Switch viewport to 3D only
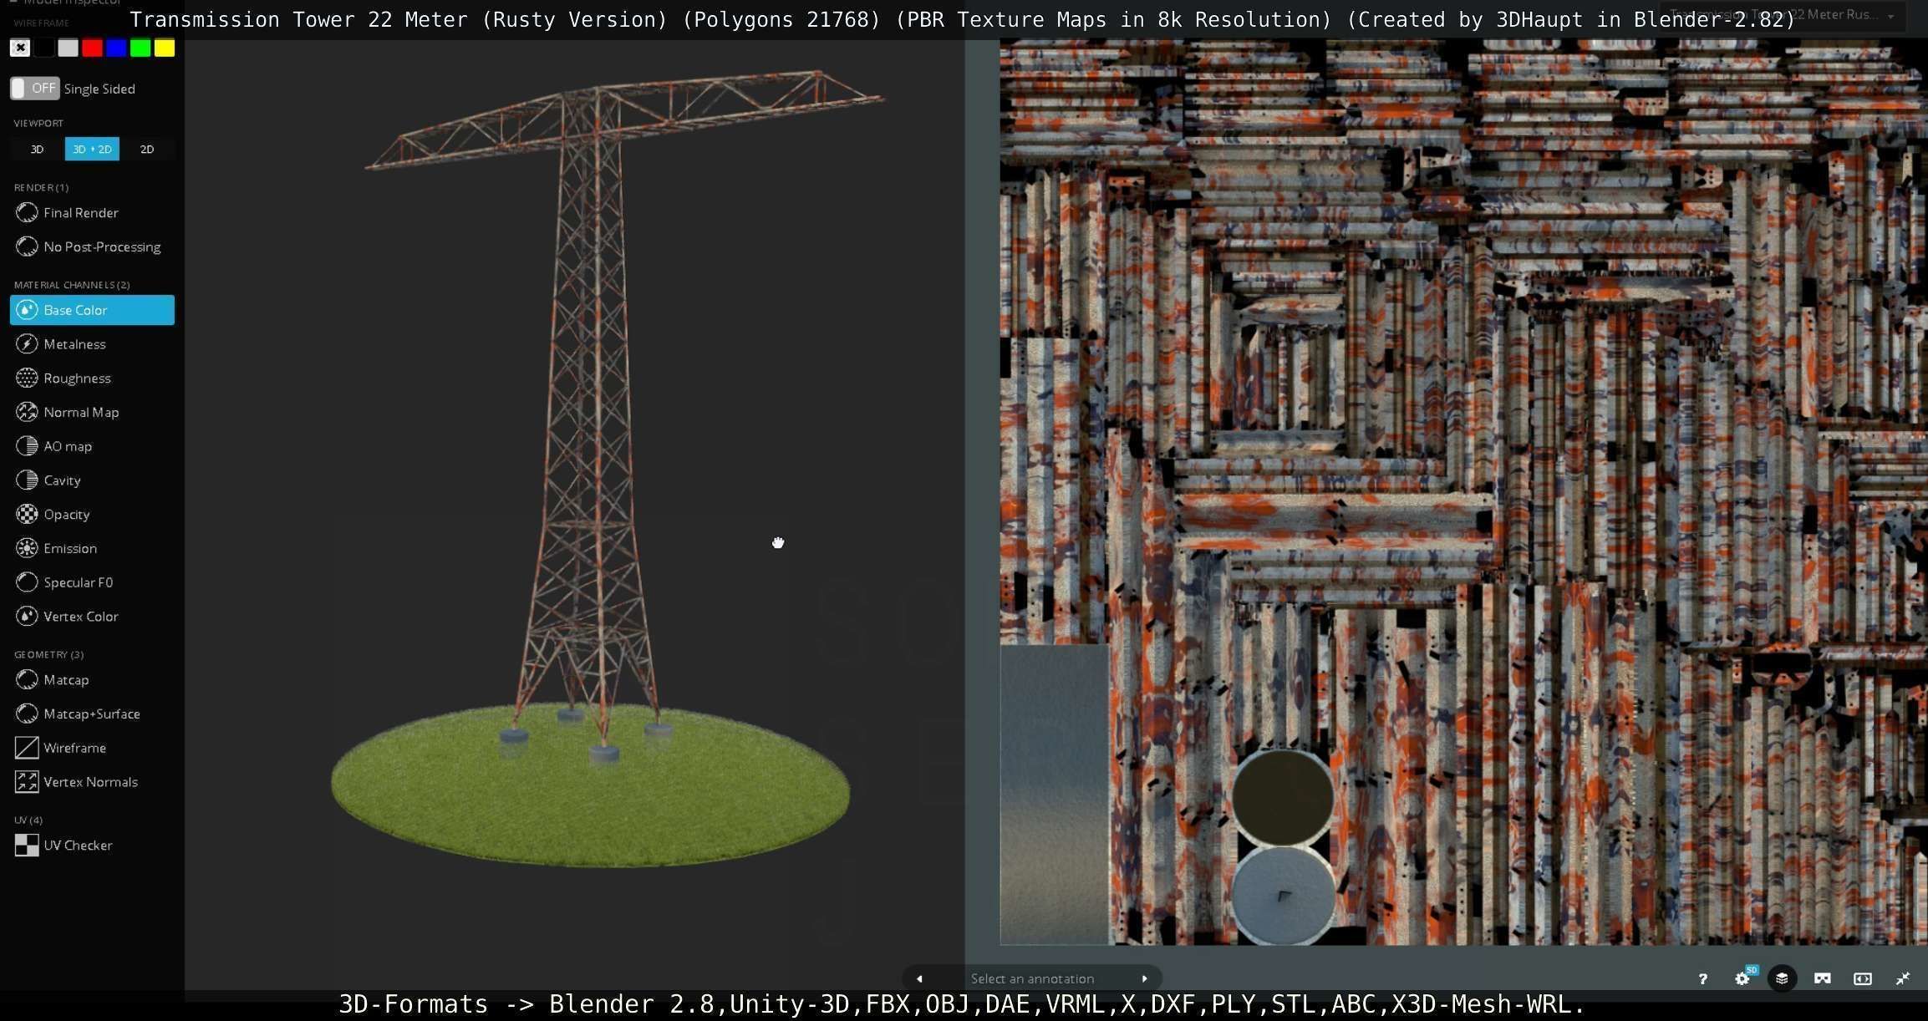 pos(37,150)
